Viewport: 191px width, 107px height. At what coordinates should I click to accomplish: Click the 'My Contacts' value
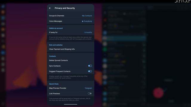pyautogui.click(x=87, y=16)
